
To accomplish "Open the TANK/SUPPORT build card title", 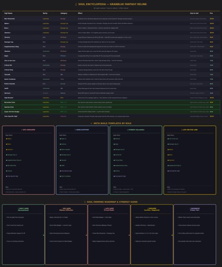I will [x=82, y=130].
